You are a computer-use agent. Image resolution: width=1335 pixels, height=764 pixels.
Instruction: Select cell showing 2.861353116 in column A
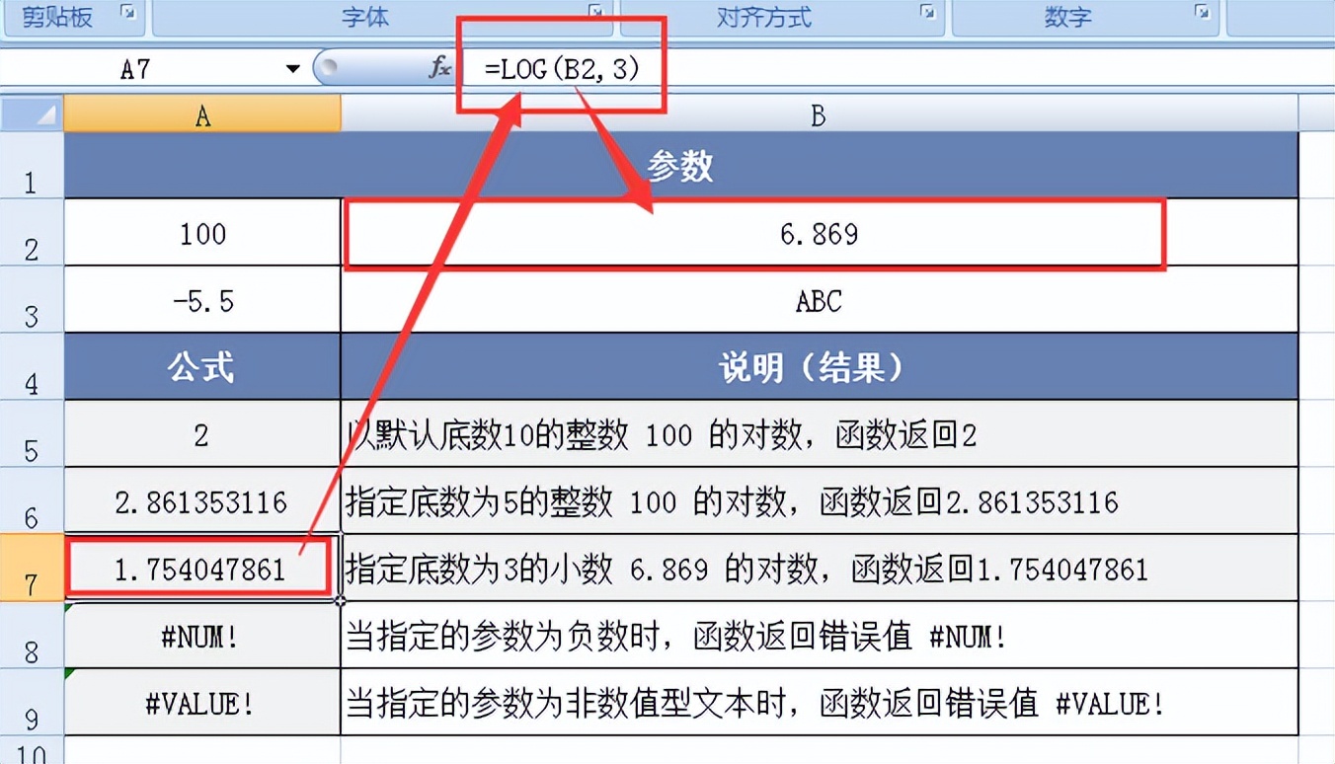[x=202, y=501]
